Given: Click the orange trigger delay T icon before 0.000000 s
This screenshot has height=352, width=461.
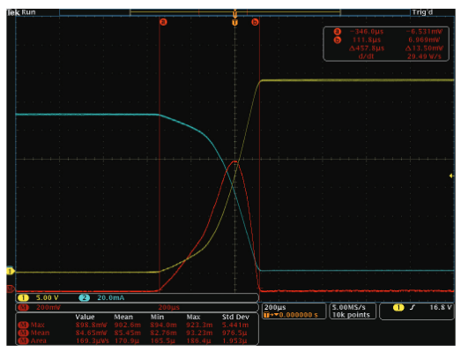Looking at the screenshot, I should 267,315.
